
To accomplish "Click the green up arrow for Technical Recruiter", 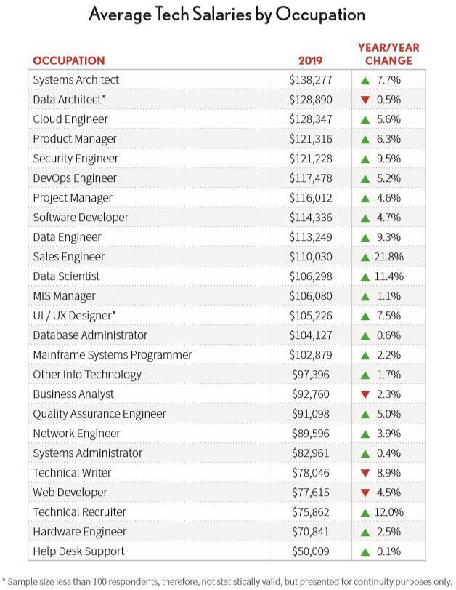I will 365,512.
